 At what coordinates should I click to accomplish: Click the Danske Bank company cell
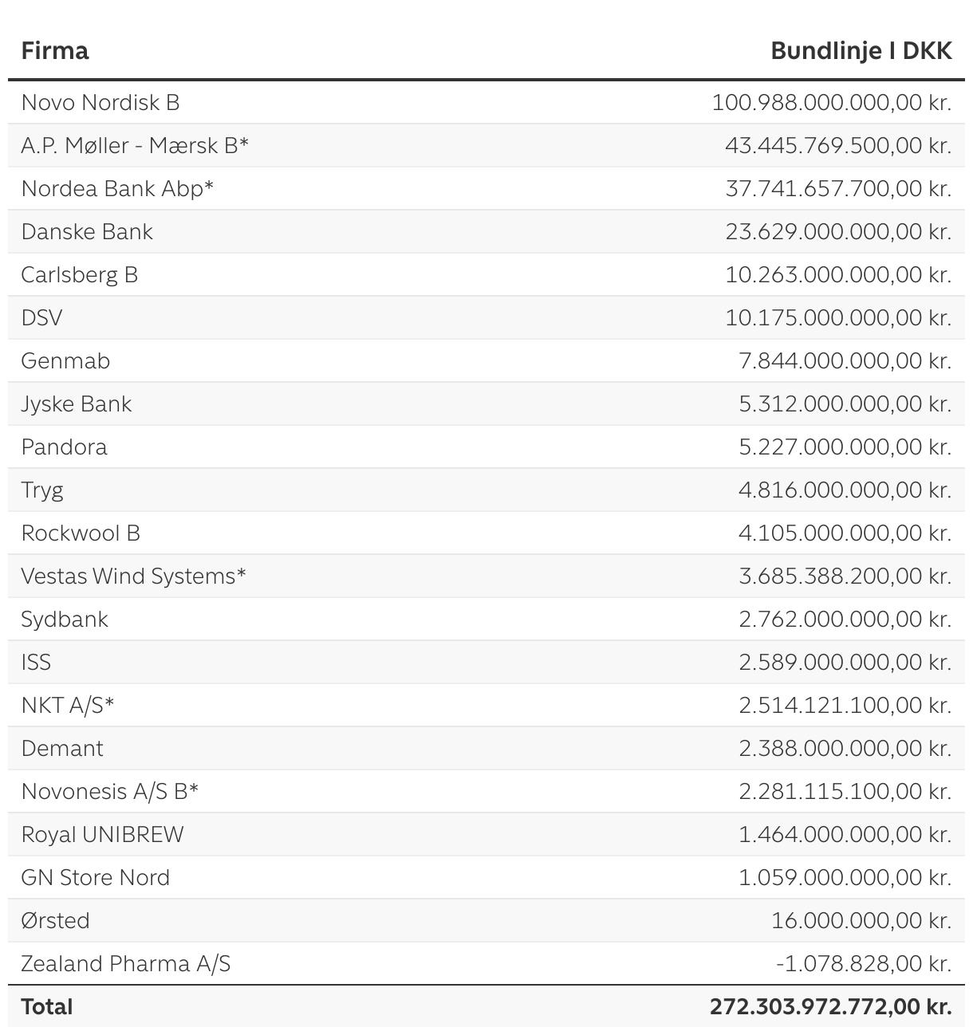tap(87, 232)
